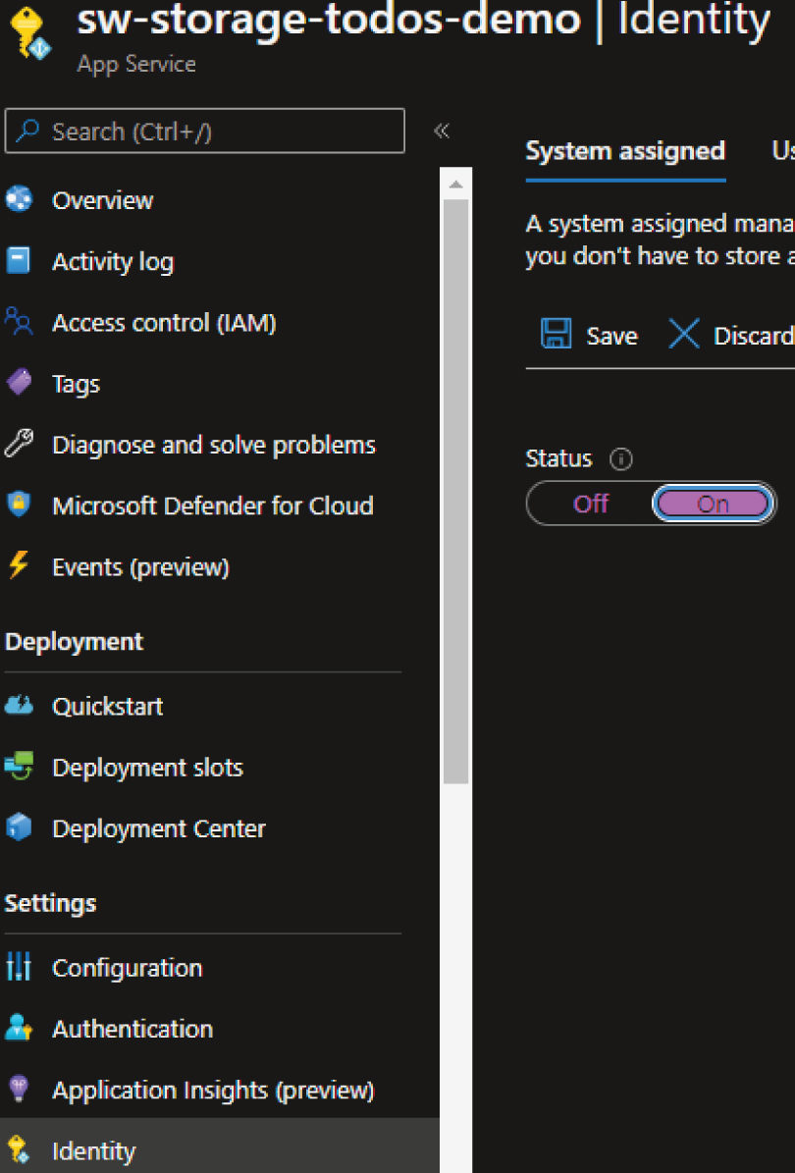795x1173 pixels.
Task: Click the search magnifier icon
Action: point(27,131)
